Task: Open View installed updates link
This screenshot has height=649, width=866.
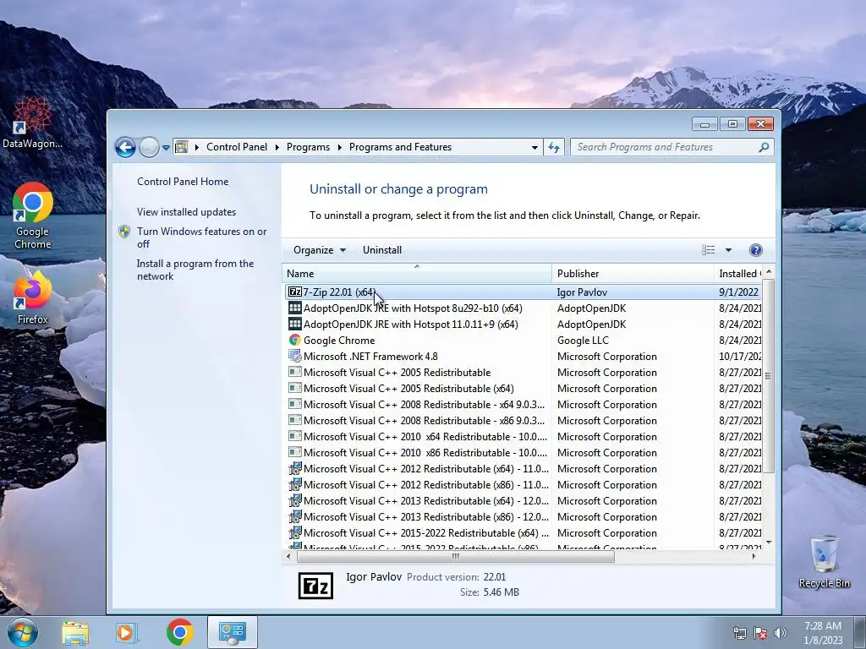Action: [x=186, y=212]
